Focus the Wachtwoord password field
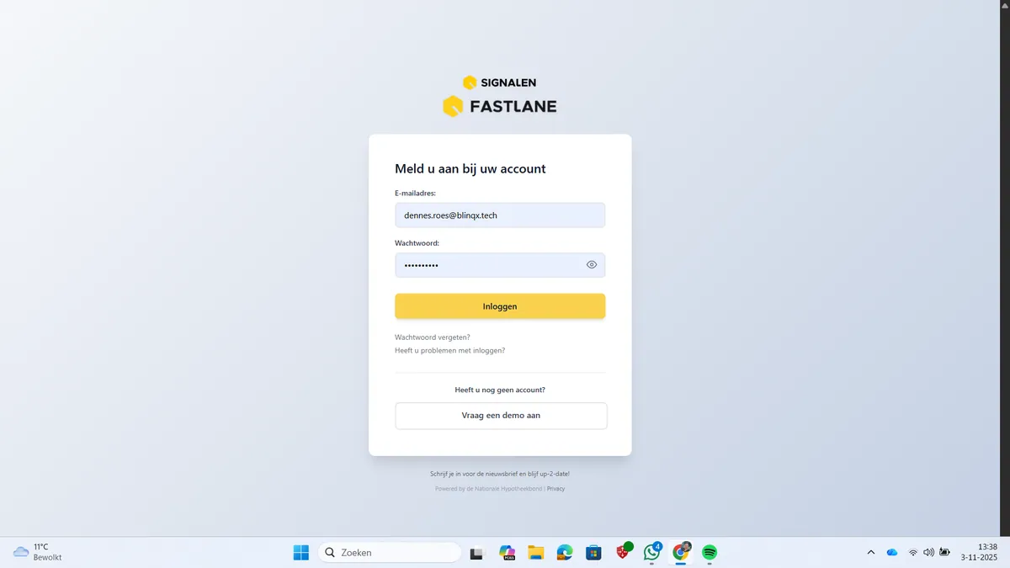 coord(500,265)
